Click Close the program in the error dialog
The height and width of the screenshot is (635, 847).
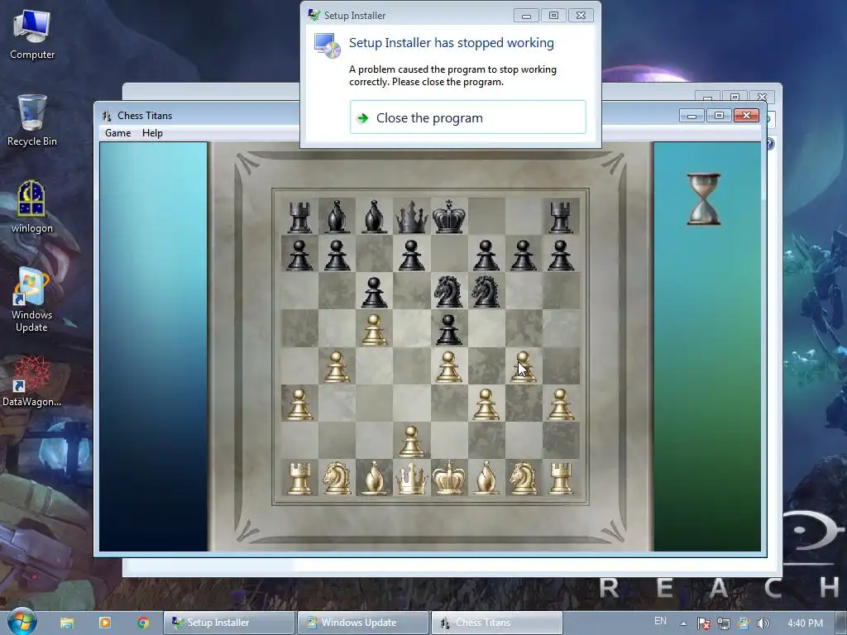(x=468, y=117)
